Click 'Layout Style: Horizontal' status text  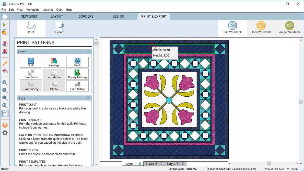pyautogui.click(x=183, y=169)
